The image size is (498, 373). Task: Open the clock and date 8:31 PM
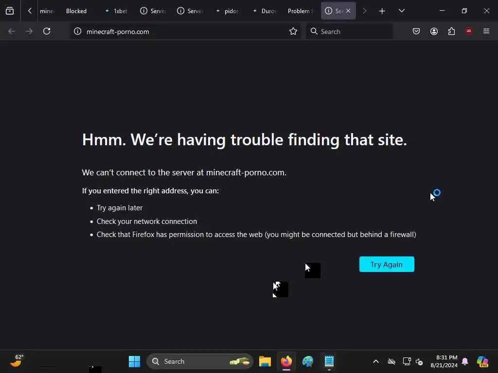pos(444,361)
